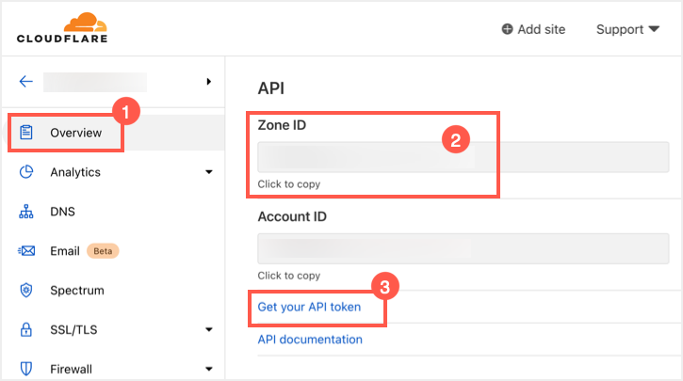Viewport: 683px width, 381px height.
Task: Open the API documentation link
Action: [309, 340]
